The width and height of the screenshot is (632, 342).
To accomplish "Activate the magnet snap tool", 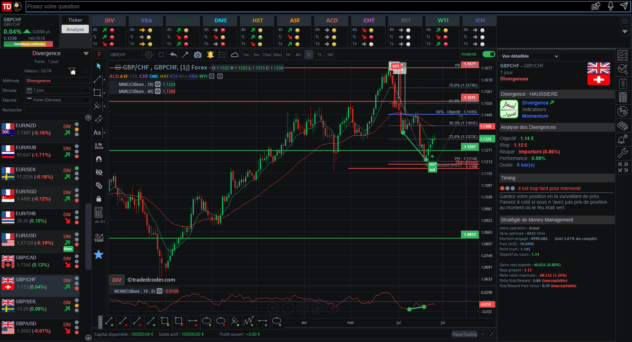I will click(98, 159).
